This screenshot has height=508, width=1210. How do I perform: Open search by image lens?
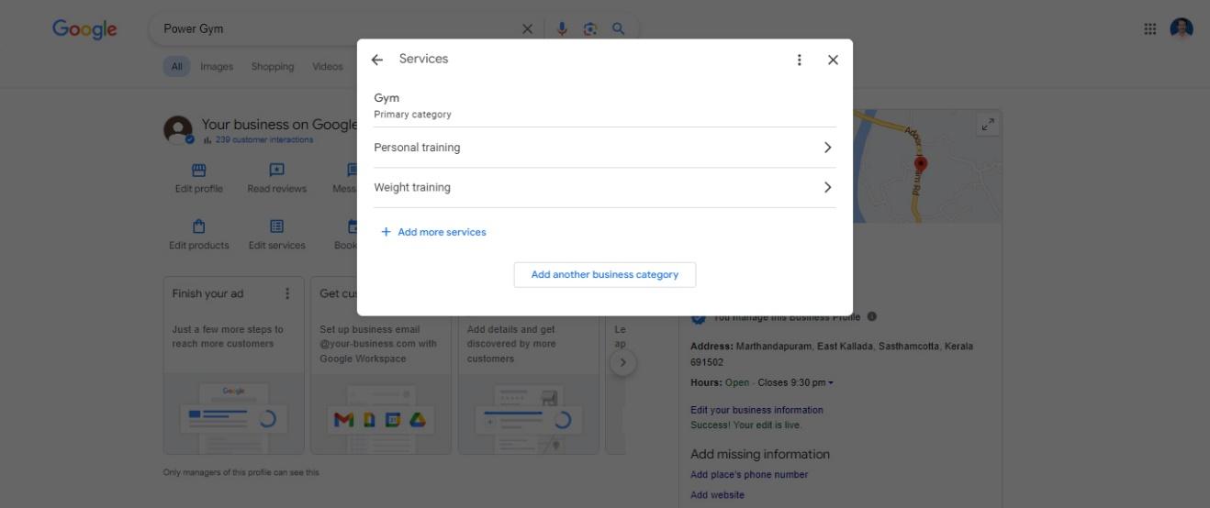(590, 29)
